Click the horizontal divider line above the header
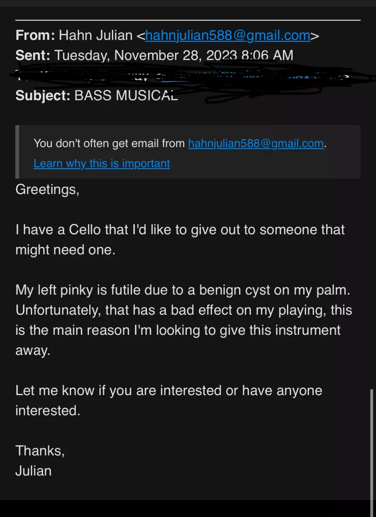The width and height of the screenshot is (376, 517). (188, 20)
